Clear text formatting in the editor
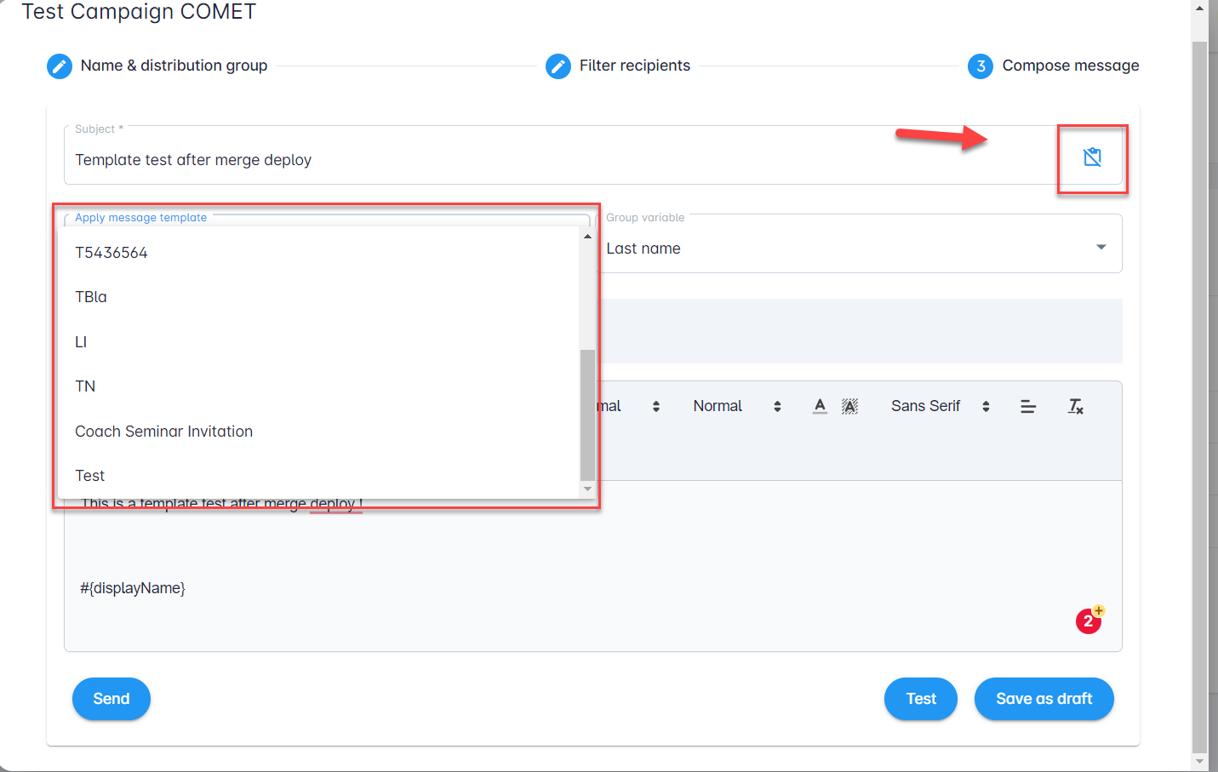 [x=1076, y=407]
